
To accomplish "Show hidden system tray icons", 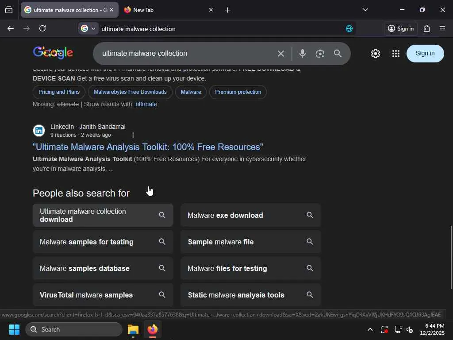I will pyautogui.click(x=370, y=329).
